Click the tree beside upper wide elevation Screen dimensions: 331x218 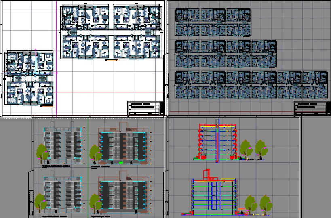click(x=95, y=154)
